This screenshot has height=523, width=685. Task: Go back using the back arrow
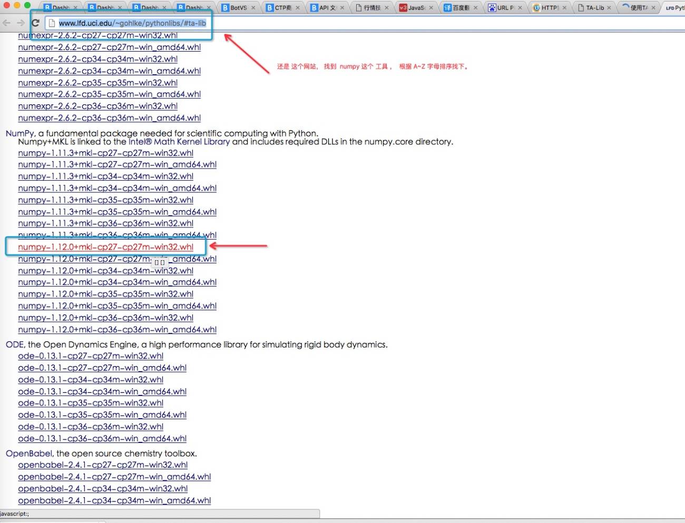tap(6, 23)
